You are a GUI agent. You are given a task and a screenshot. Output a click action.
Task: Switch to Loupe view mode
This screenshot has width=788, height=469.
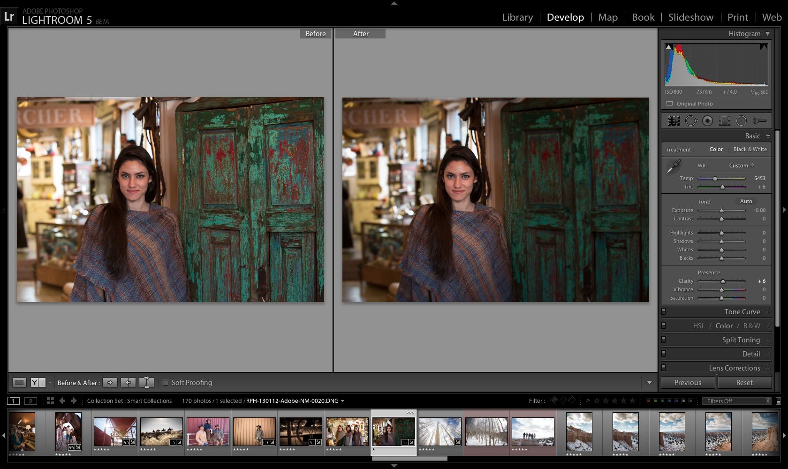[19, 382]
